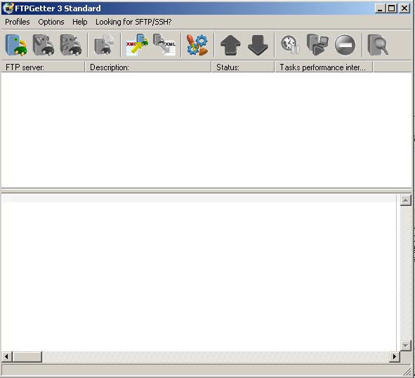Screen dimensions: 415x378
Task: Click the horizontal scrollbar thumb
Action: pos(27,357)
